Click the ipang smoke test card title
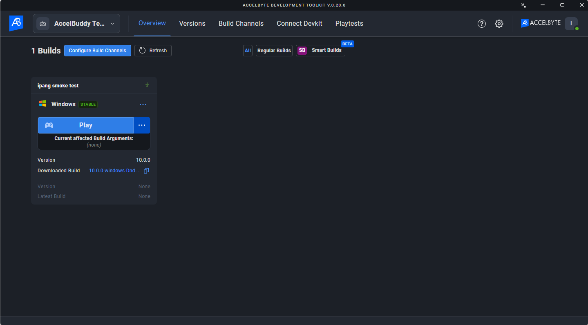The width and height of the screenshot is (588, 325). pyautogui.click(x=58, y=86)
